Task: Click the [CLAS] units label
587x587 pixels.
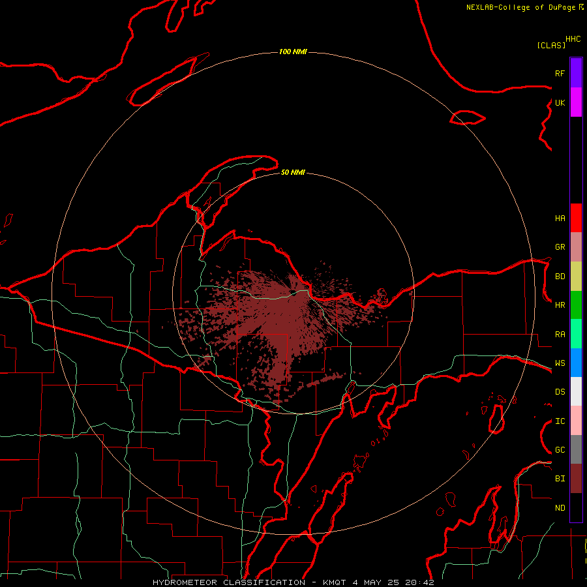Action: (x=551, y=45)
